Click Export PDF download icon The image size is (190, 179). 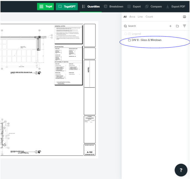pyautogui.click(x=168, y=6)
